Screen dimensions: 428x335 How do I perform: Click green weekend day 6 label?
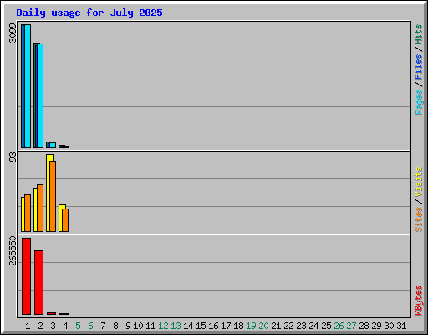(x=90, y=326)
